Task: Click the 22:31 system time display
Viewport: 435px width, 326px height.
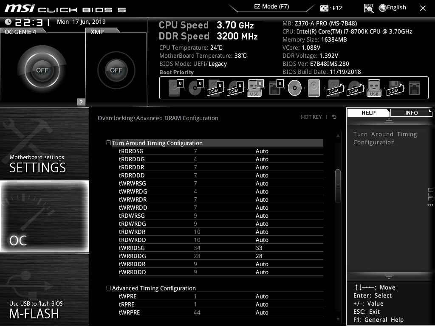Action: point(32,22)
